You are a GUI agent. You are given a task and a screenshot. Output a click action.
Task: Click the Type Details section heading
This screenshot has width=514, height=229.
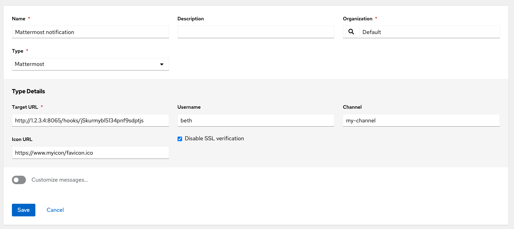pyautogui.click(x=28, y=91)
